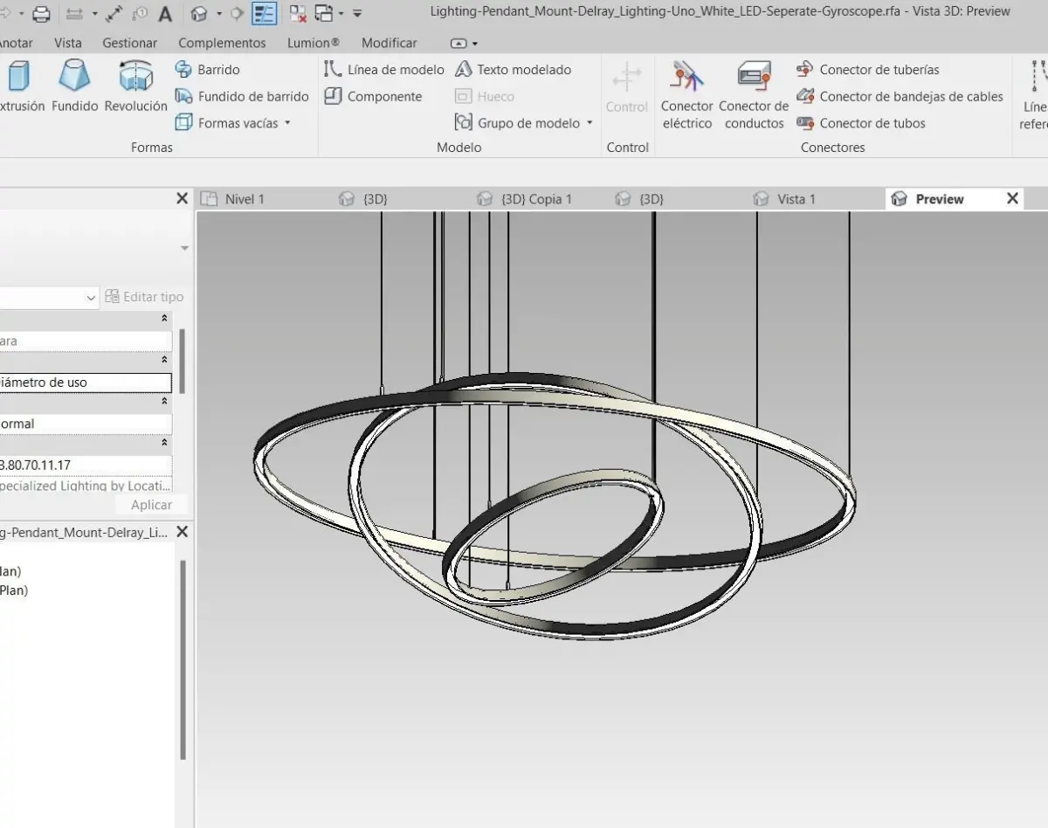Viewport: 1048px width, 828px height.
Task: Collapse the group above the '3.80.70.11.17' field
Action: tap(163, 443)
